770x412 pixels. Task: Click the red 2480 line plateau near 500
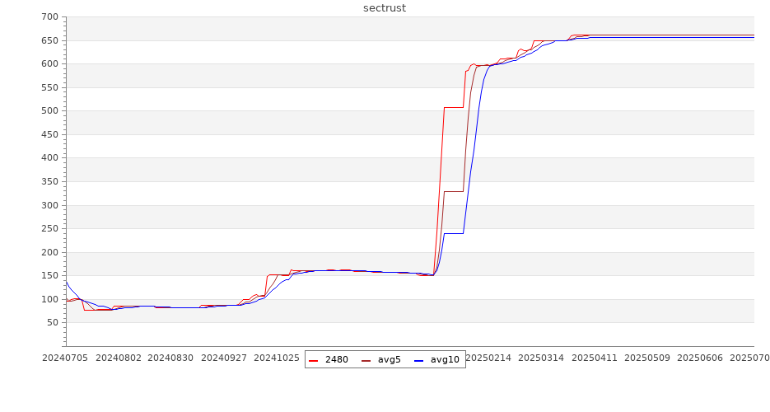pyautogui.click(x=454, y=107)
